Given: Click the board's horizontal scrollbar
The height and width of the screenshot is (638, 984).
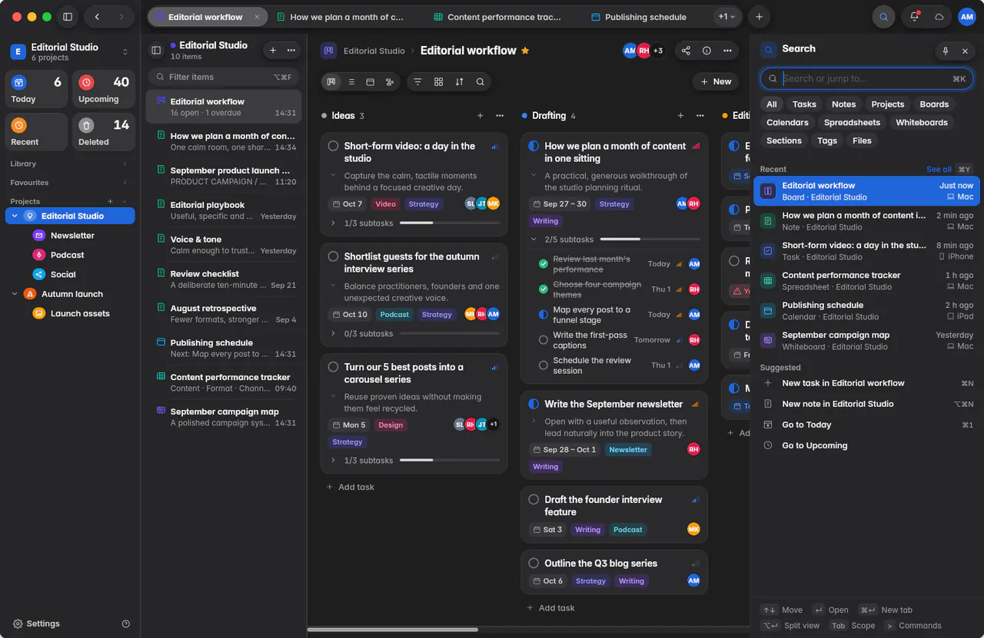Looking at the screenshot, I should point(393,630).
